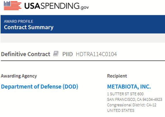Screen dimensions: 165x117
Task: Open the Department of Defense (DOD) link
Action: point(40,86)
